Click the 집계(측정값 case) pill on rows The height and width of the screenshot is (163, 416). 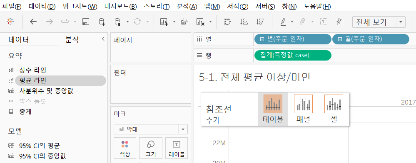pyautogui.click(x=293, y=55)
